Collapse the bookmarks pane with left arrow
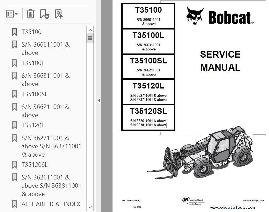The image size is (269, 212). 99,101
